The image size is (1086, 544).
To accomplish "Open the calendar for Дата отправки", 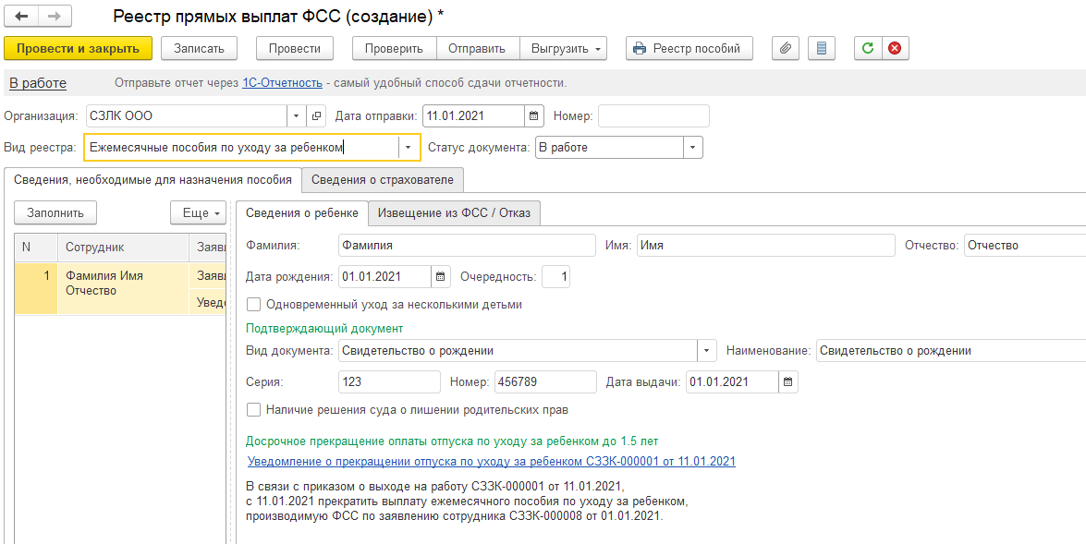I will tap(533, 116).
